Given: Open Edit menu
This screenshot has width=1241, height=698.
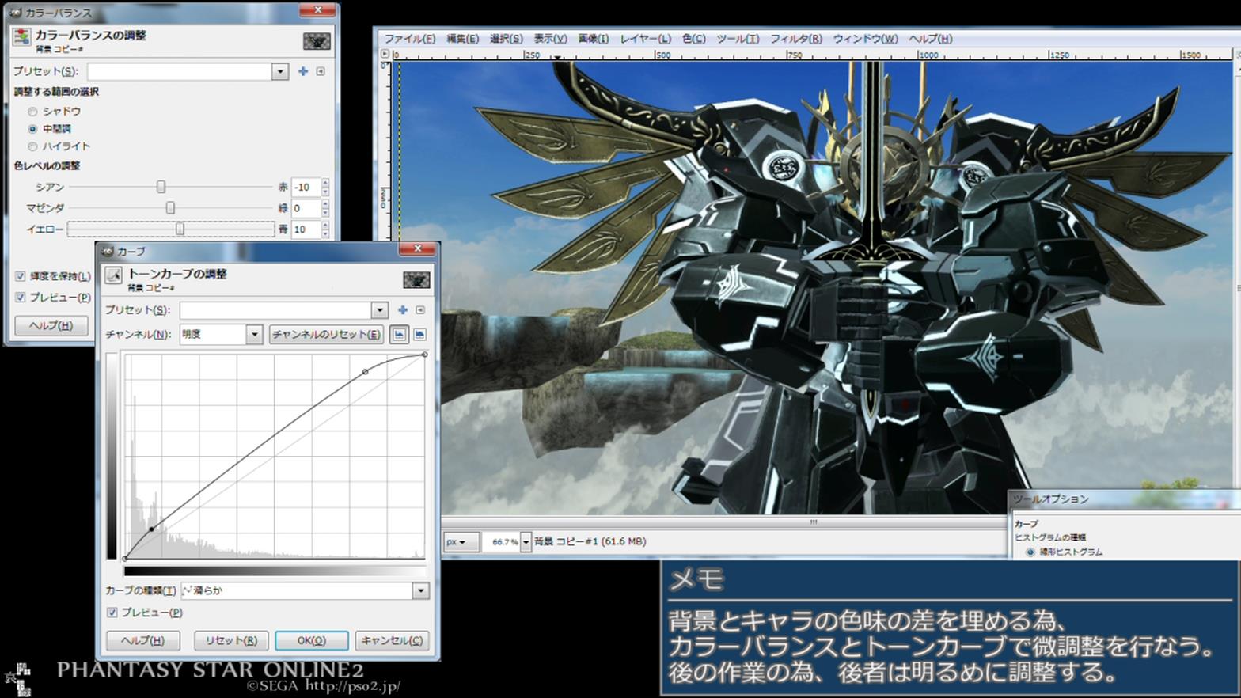Looking at the screenshot, I should click(x=462, y=38).
